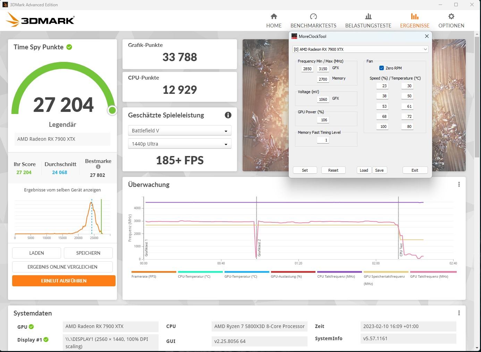Click GPU-Auslastung legend color bar
This screenshot has width=481, height=352.
tap(293, 272)
